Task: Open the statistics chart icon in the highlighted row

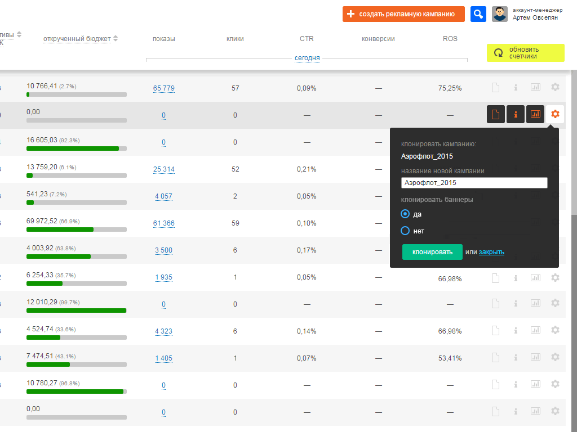Action: tap(535, 114)
